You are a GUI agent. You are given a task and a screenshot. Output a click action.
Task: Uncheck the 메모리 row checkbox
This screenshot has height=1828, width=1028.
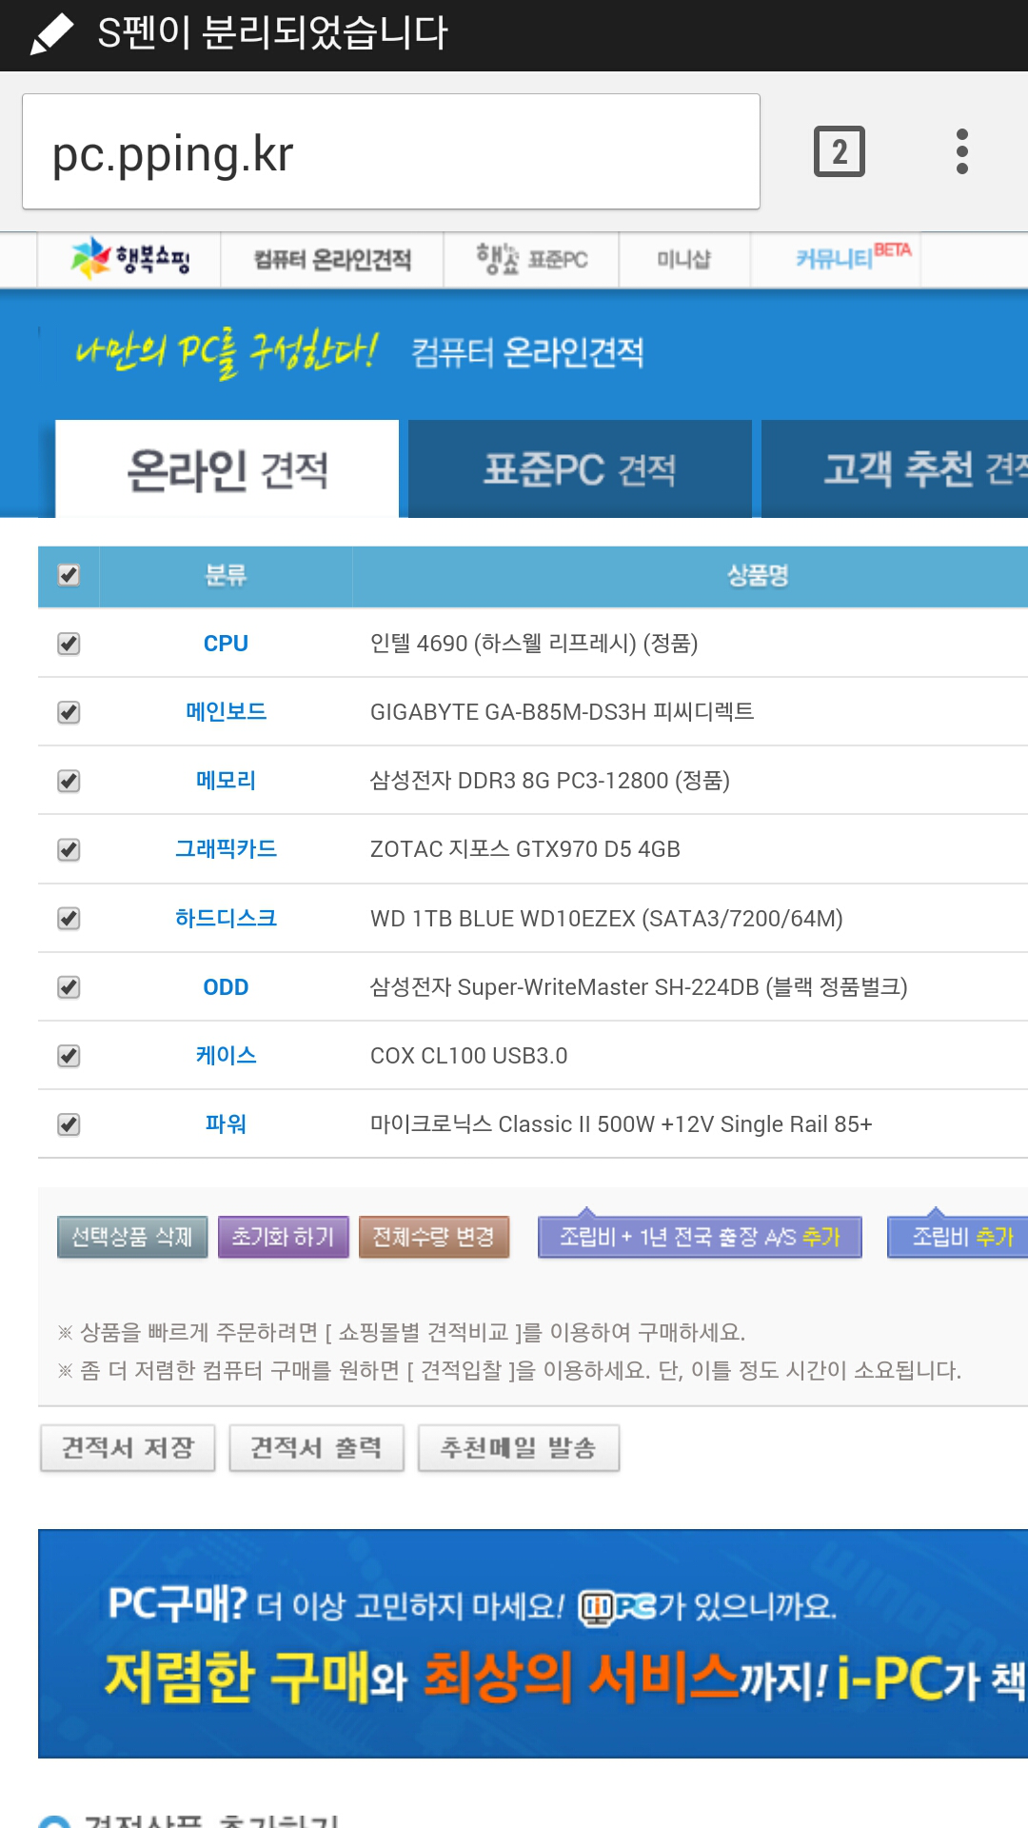pyautogui.click(x=69, y=781)
